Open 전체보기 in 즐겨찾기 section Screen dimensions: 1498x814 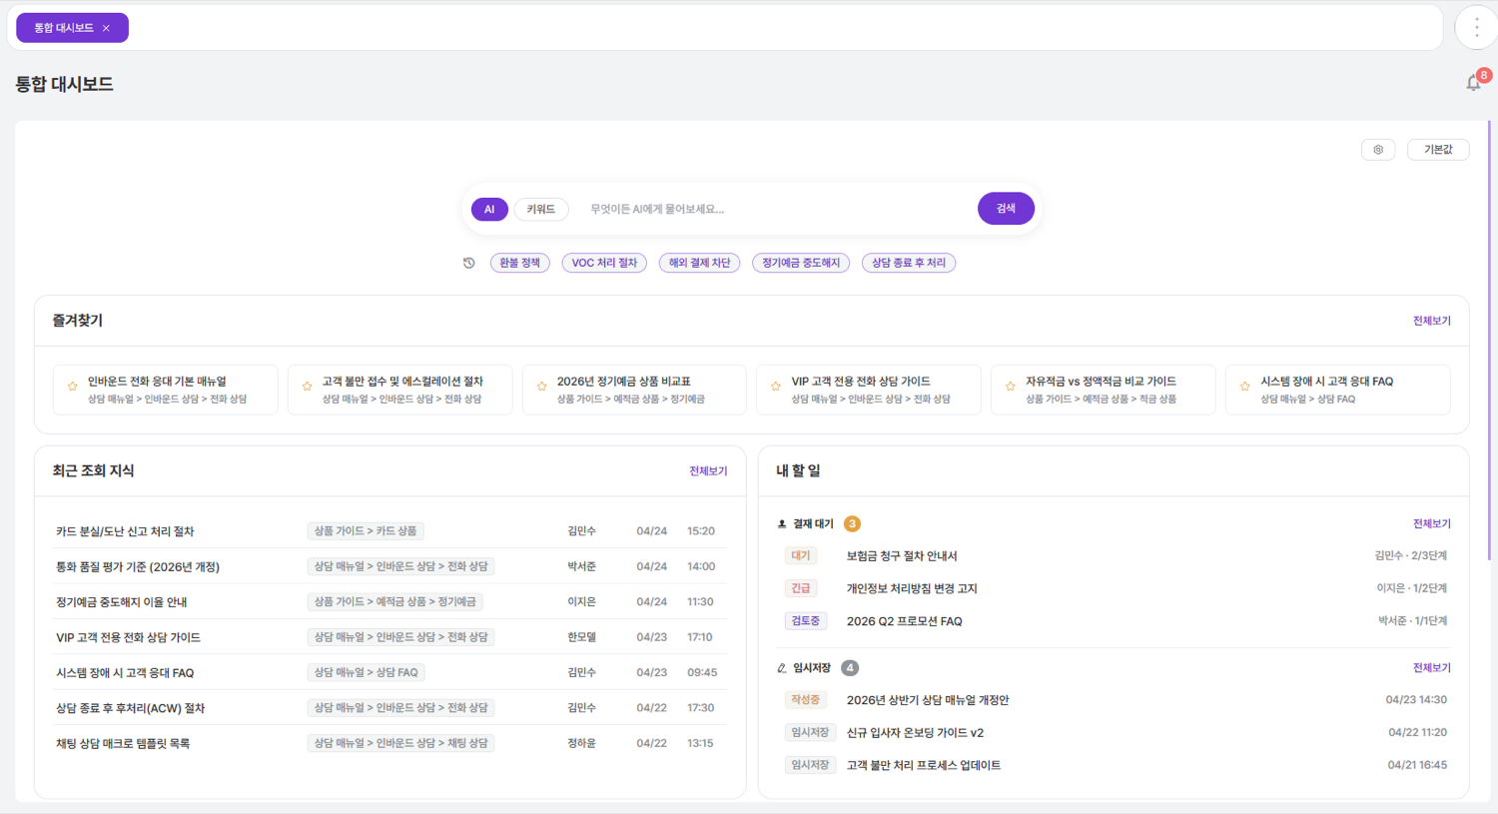tap(1431, 321)
